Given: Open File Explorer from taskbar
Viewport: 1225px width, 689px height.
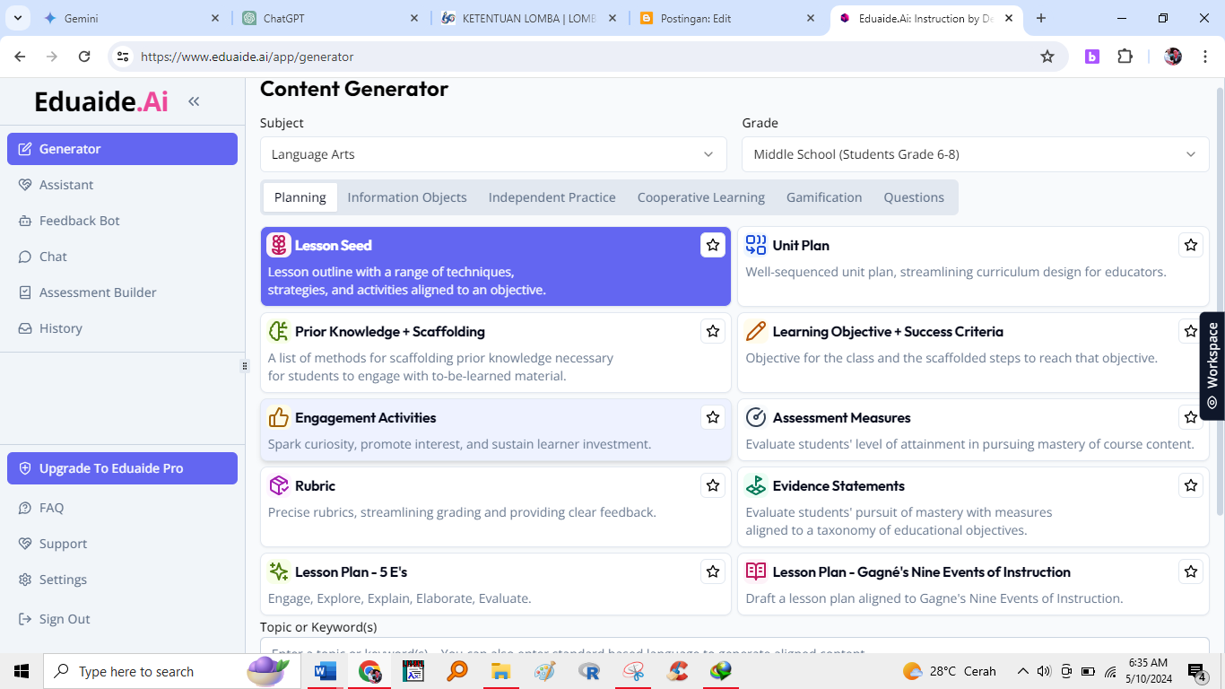Looking at the screenshot, I should 500,671.
